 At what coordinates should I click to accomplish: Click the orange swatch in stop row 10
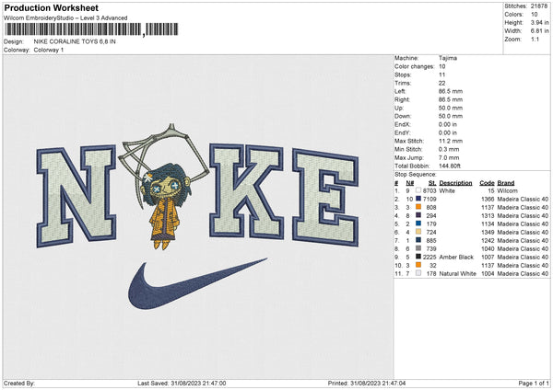click(x=418, y=265)
